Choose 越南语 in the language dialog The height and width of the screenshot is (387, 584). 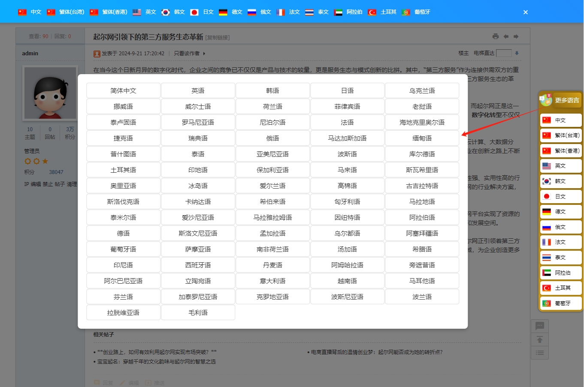point(348,281)
